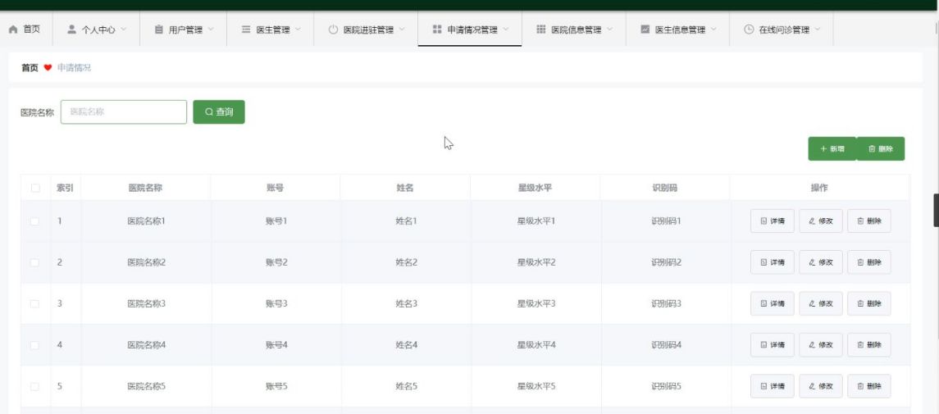This screenshot has width=939, height=414.
Task: Open the 个人中心 dropdown chevron
Action: [124, 30]
